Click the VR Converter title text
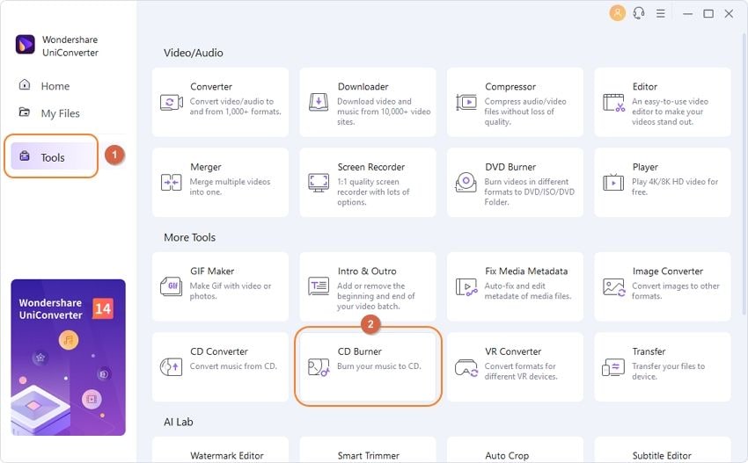The width and height of the screenshot is (748, 463). point(513,351)
